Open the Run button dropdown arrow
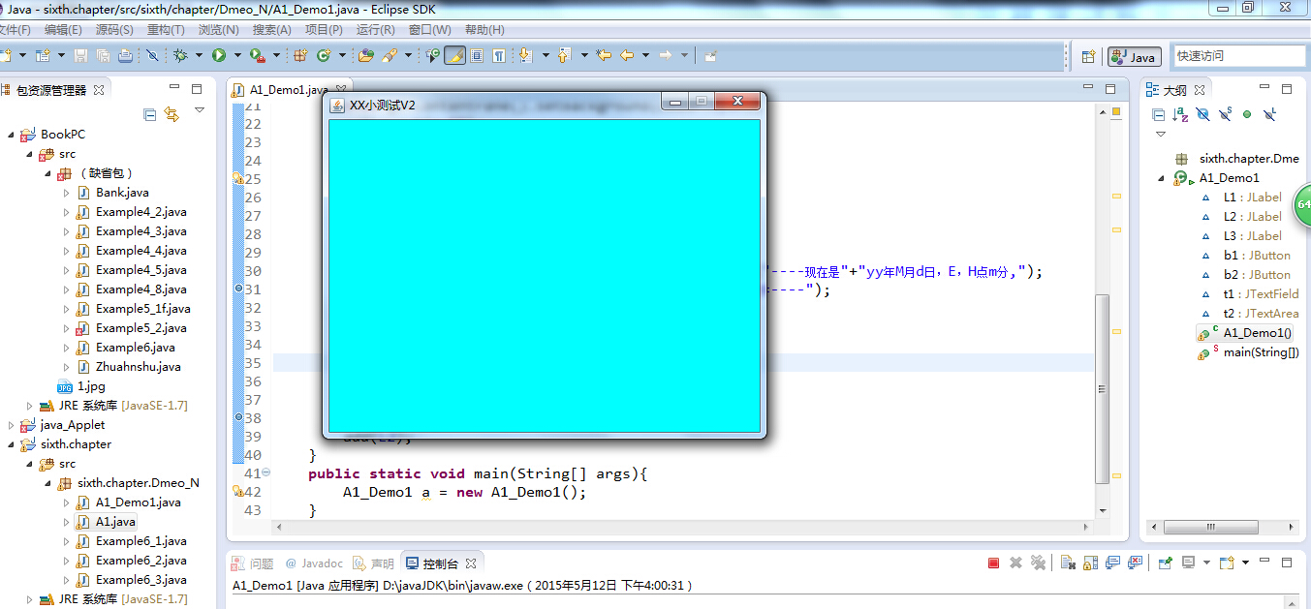This screenshot has height=609, width=1311. point(235,55)
